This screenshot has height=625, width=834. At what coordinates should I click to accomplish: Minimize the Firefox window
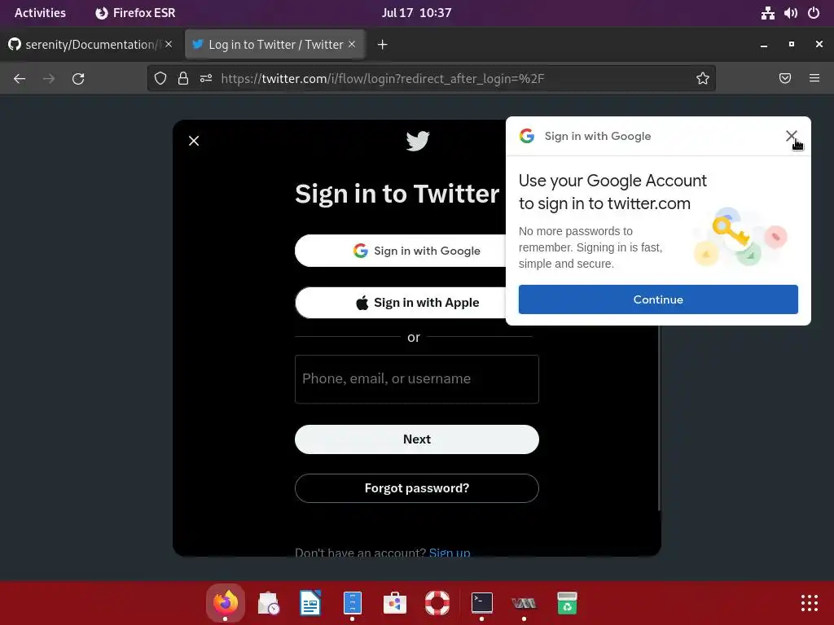[764, 45]
